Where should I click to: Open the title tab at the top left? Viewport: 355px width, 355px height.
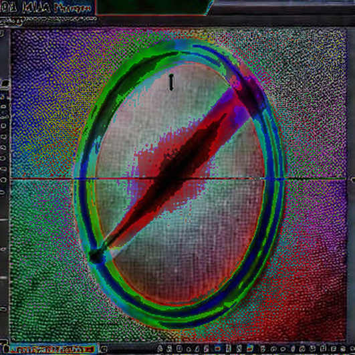(46, 8)
